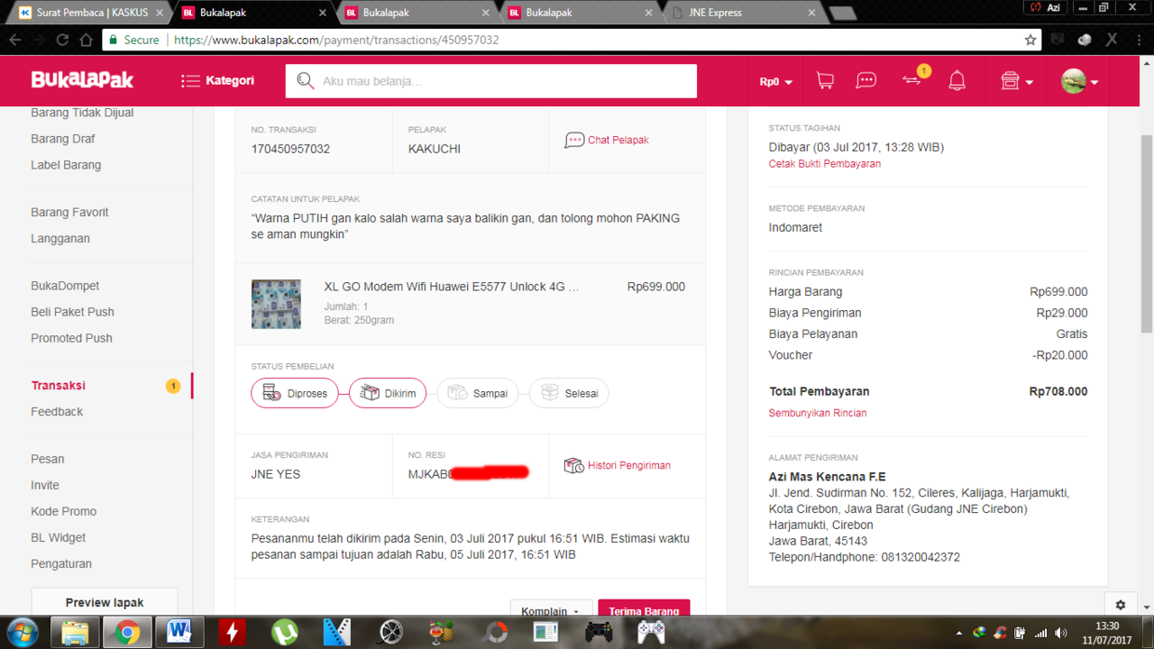This screenshot has width=1154, height=649.
Task: Click the Terima Barang button
Action: click(644, 610)
